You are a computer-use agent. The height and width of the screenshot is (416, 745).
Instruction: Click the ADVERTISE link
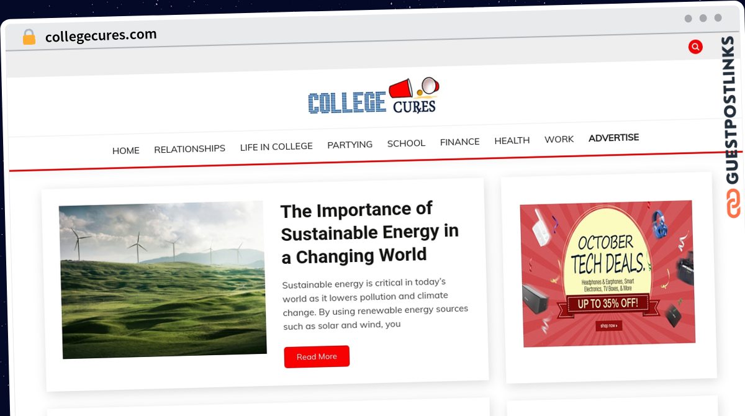[x=614, y=138]
